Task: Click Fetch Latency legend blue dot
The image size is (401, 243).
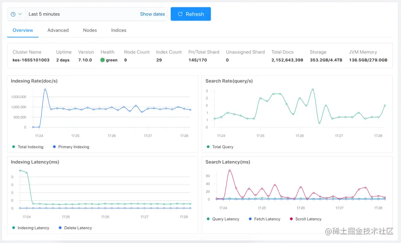Action: coord(250,219)
